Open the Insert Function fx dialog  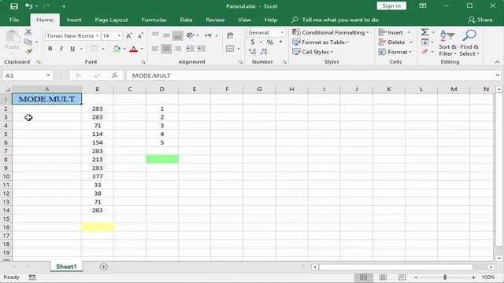coord(114,75)
